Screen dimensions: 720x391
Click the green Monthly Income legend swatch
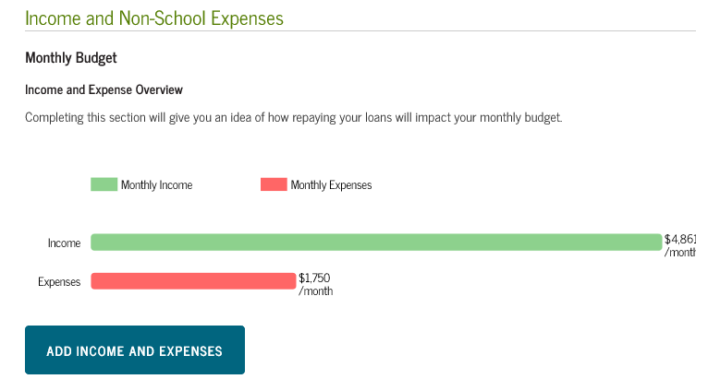(x=104, y=184)
